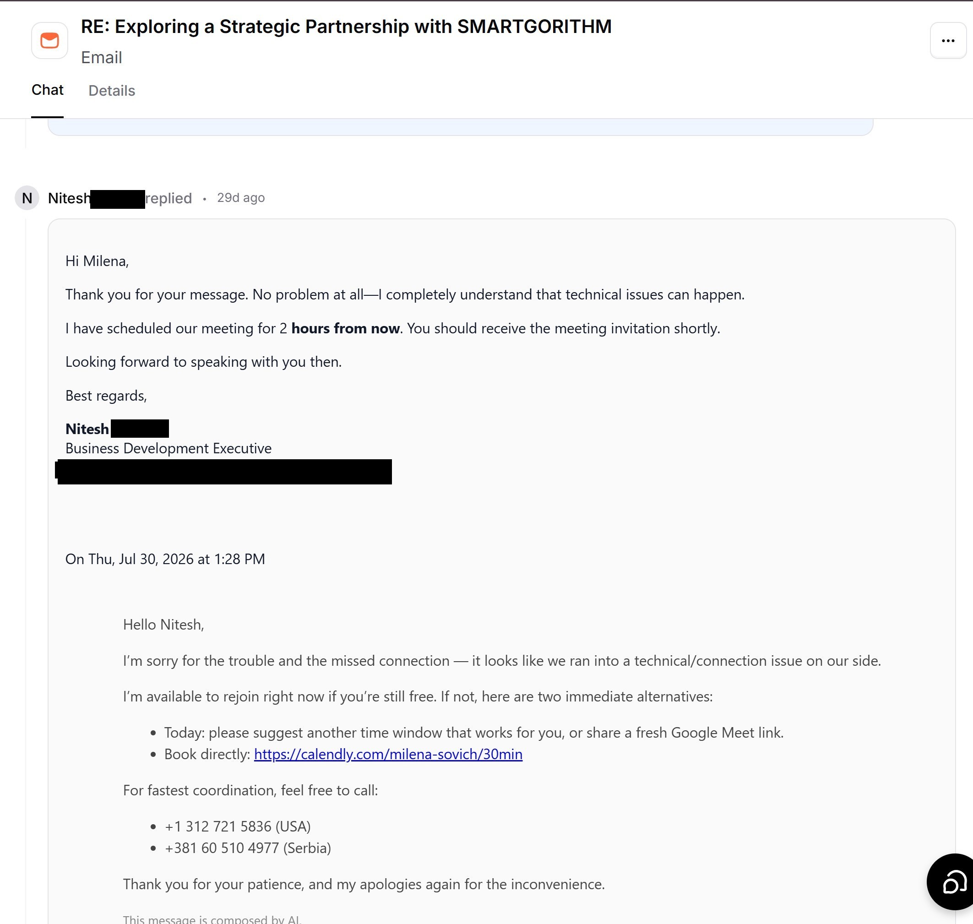Image resolution: width=973 pixels, height=924 pixels.
Task: Click the blue previous message card edge
Action: [x=460, y=127]
